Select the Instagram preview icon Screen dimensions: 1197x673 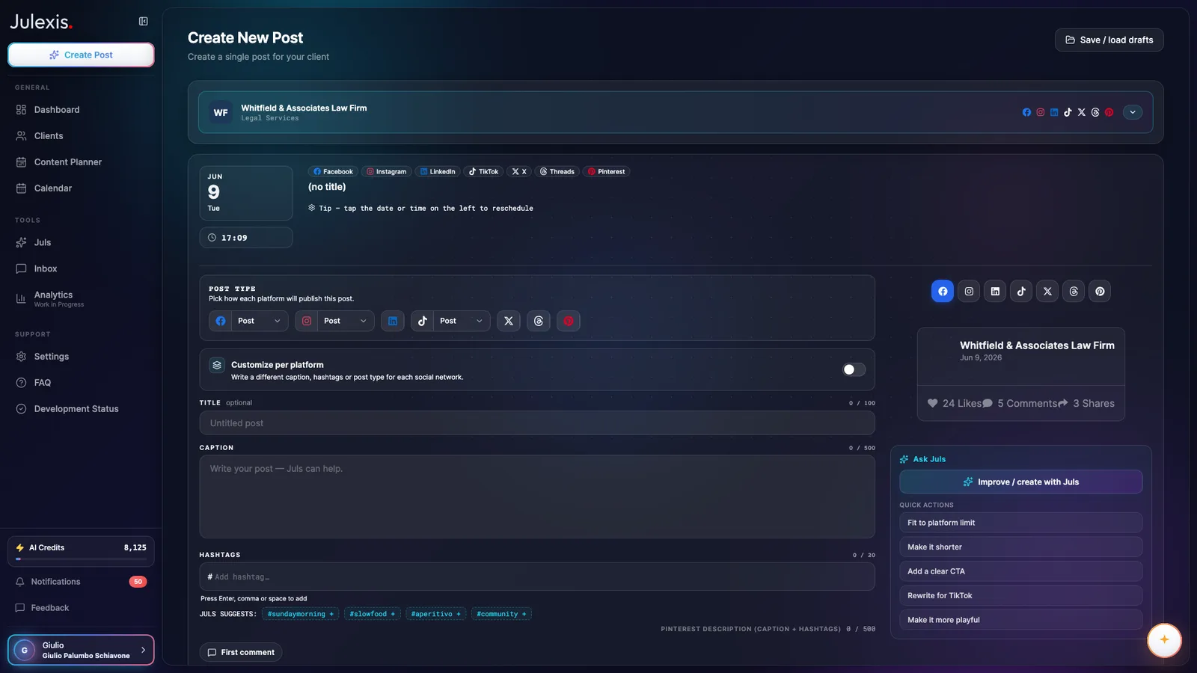[969, 292]
